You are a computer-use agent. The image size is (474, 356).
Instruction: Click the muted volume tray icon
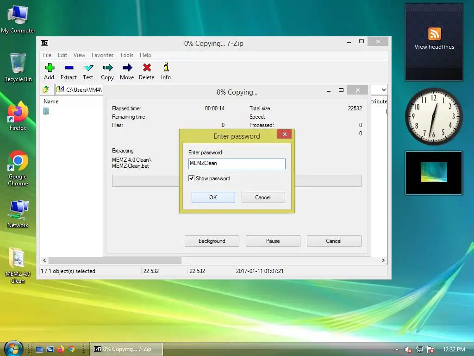coord(408,350)
